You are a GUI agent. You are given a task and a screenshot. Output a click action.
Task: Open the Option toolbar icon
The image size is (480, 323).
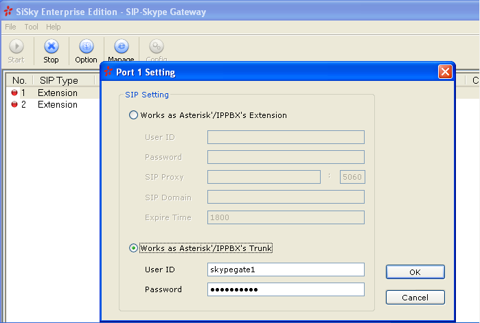tap(86, 47)
